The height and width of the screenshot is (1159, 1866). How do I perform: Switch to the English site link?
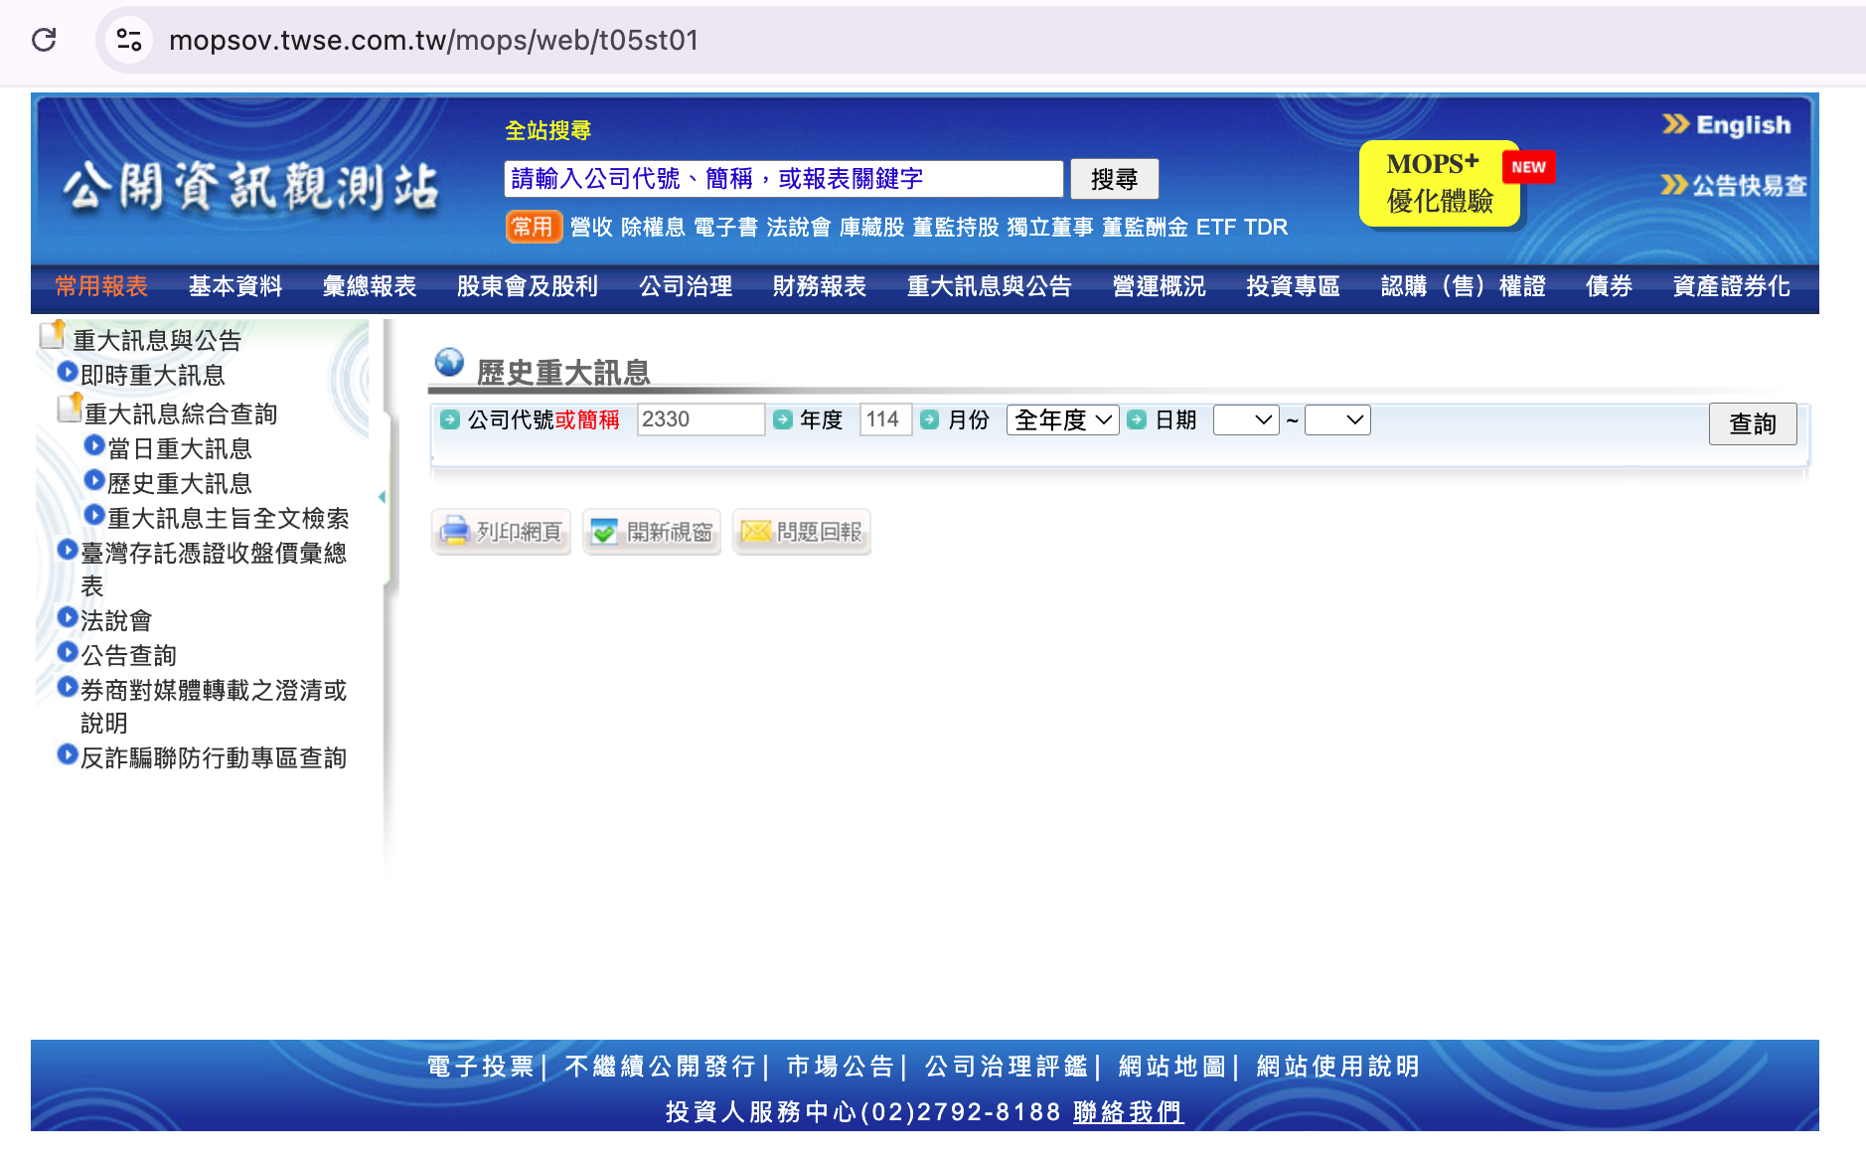1743,124
